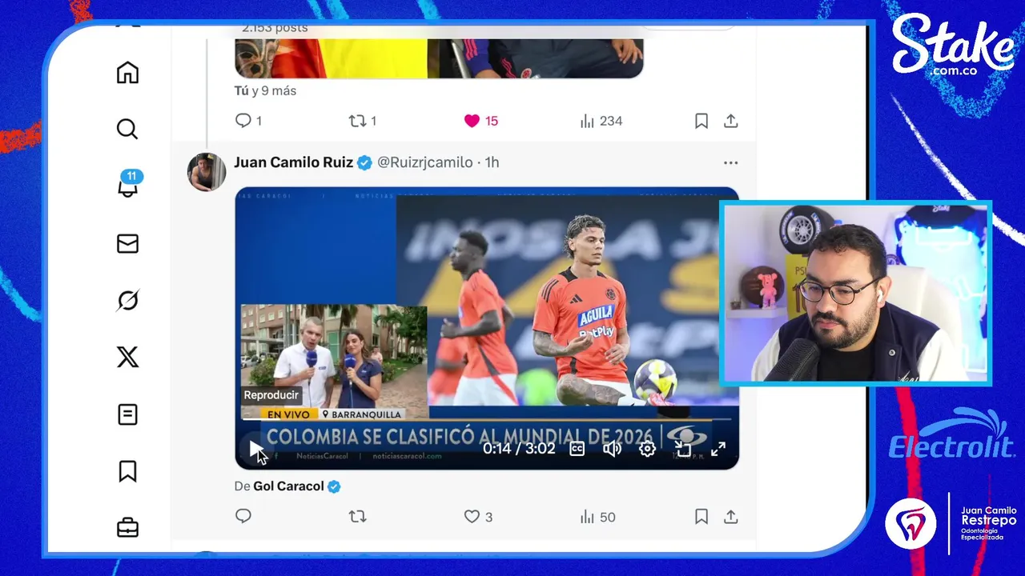Reply to Juan Camilo Ruiz's post
Viewport: 1025px width, 576px height.
(243, 517)
